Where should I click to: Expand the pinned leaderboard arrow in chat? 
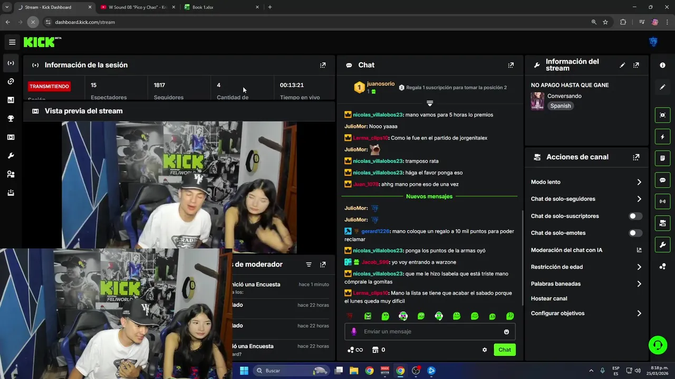pyautogui.click(x=430, y=103)
